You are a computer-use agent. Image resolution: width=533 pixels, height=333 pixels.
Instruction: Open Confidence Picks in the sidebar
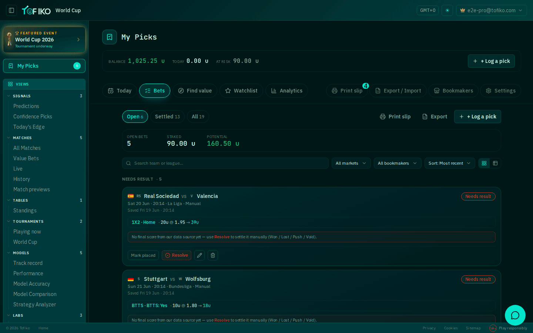[33, 117]
